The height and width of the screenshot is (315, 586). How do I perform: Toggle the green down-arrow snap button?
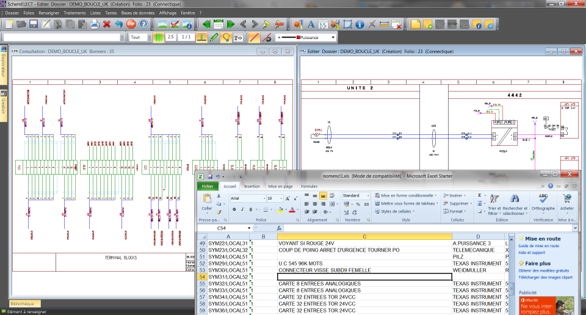pos(201,37)
